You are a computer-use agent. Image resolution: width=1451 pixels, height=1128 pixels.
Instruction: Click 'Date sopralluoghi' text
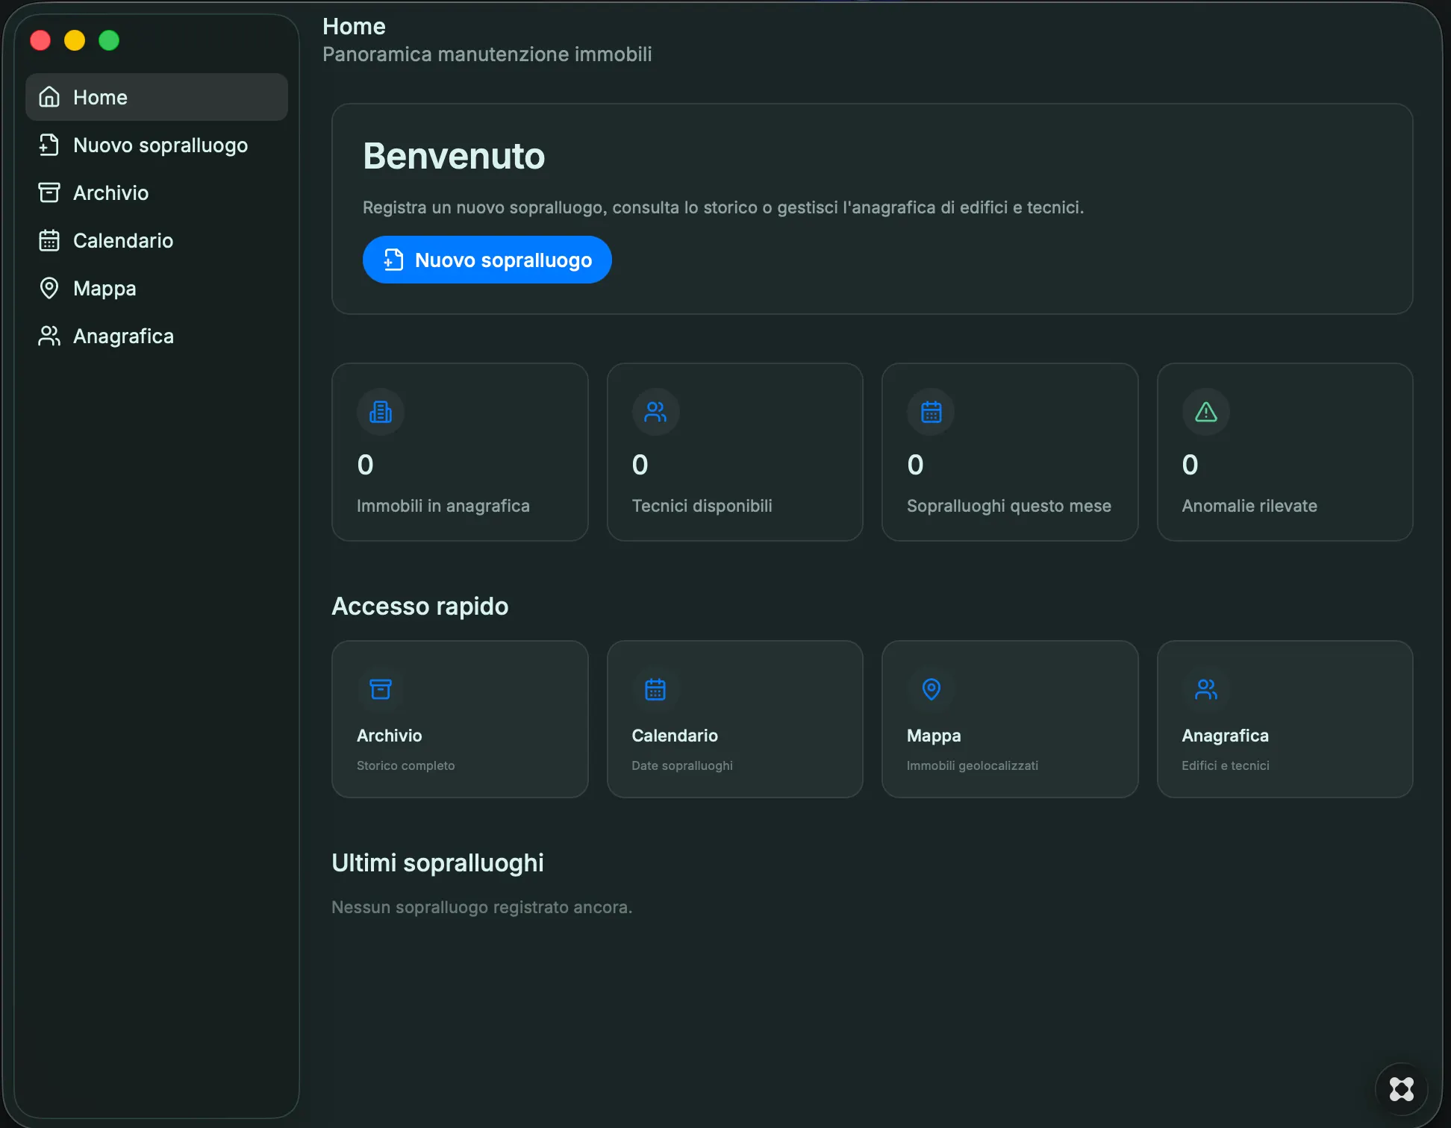pyautogui.click(x=682, y=765)
